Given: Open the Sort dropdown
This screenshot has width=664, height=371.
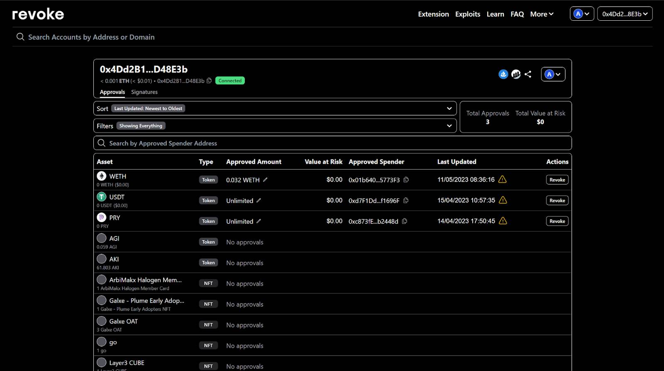Looking at the screenshot, I should click(275, 108).
